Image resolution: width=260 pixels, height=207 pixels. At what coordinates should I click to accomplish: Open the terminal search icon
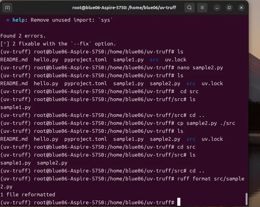pyautogui.click(x=190, y=8)
